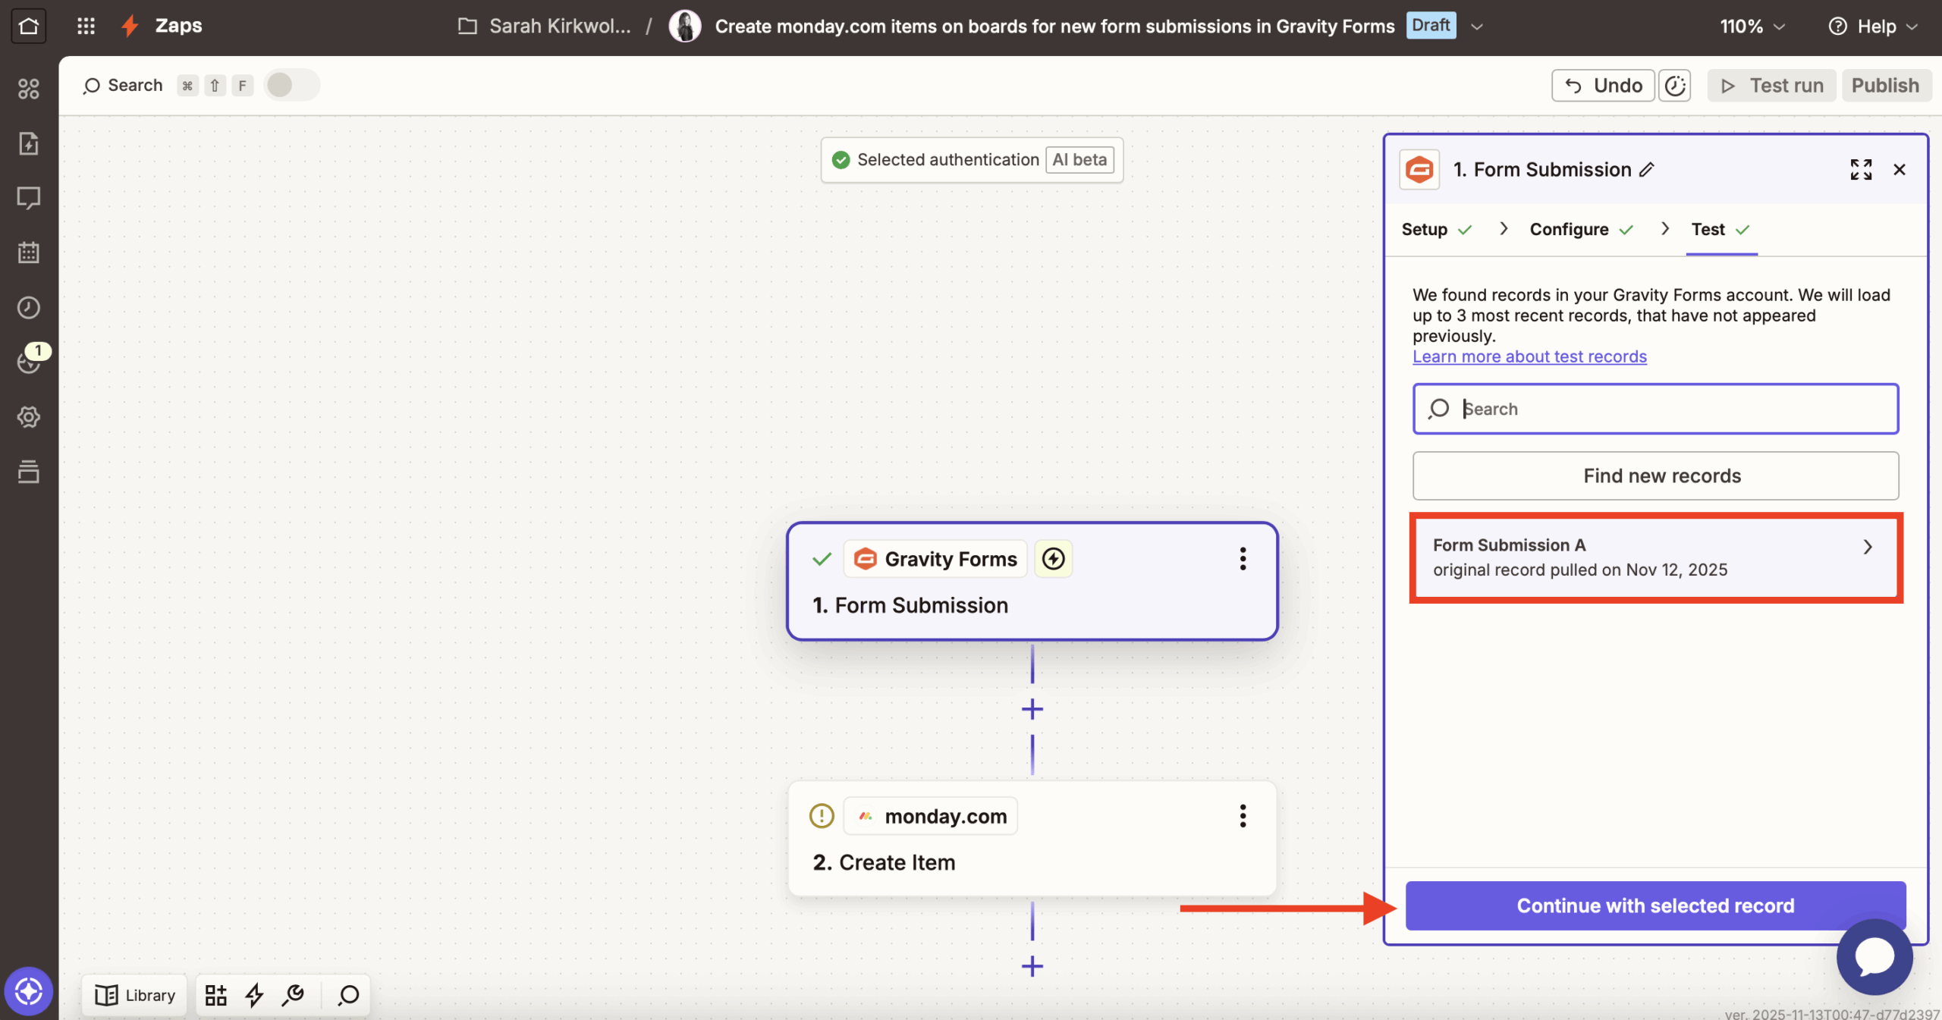Open the app grid launcher
The width and height of the screenshot is (1942, 1020).
coord(86,25)
